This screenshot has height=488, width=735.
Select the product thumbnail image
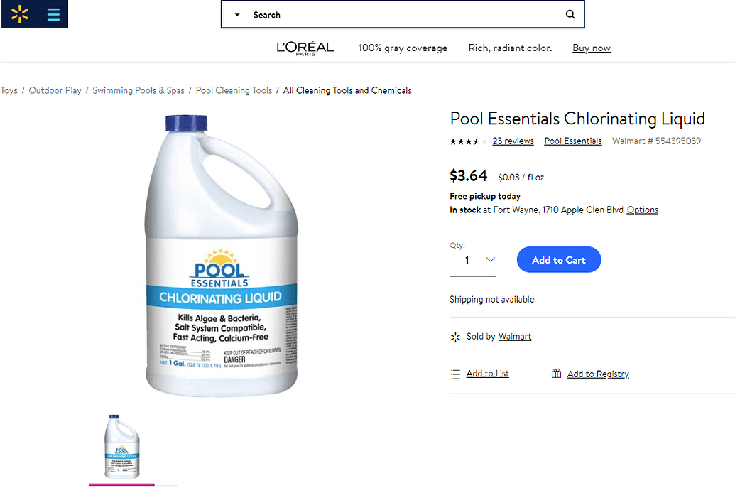point(121,446)
